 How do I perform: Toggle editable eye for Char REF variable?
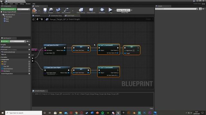pos(29,66)
